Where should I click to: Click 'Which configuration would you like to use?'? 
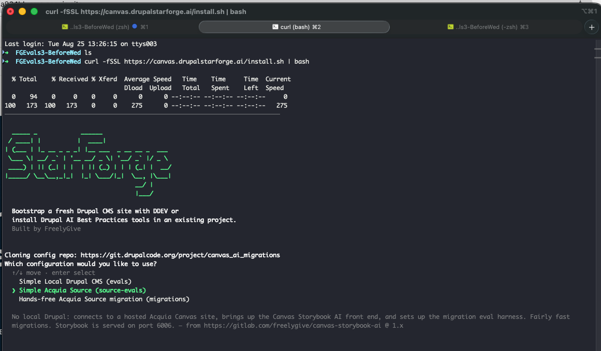80,264
